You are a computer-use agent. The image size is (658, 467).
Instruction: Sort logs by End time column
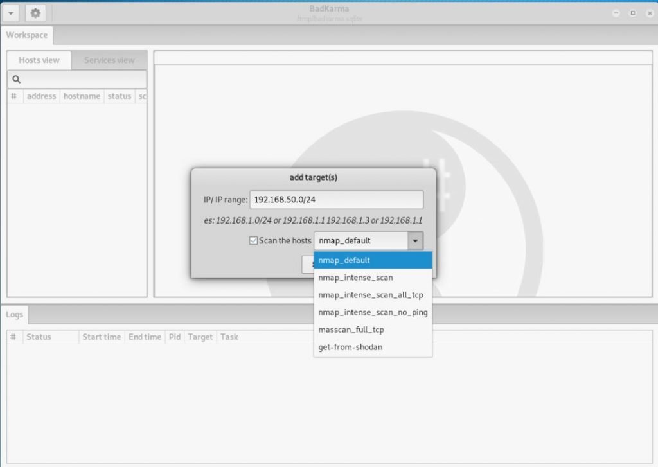(x=145, y=337)
